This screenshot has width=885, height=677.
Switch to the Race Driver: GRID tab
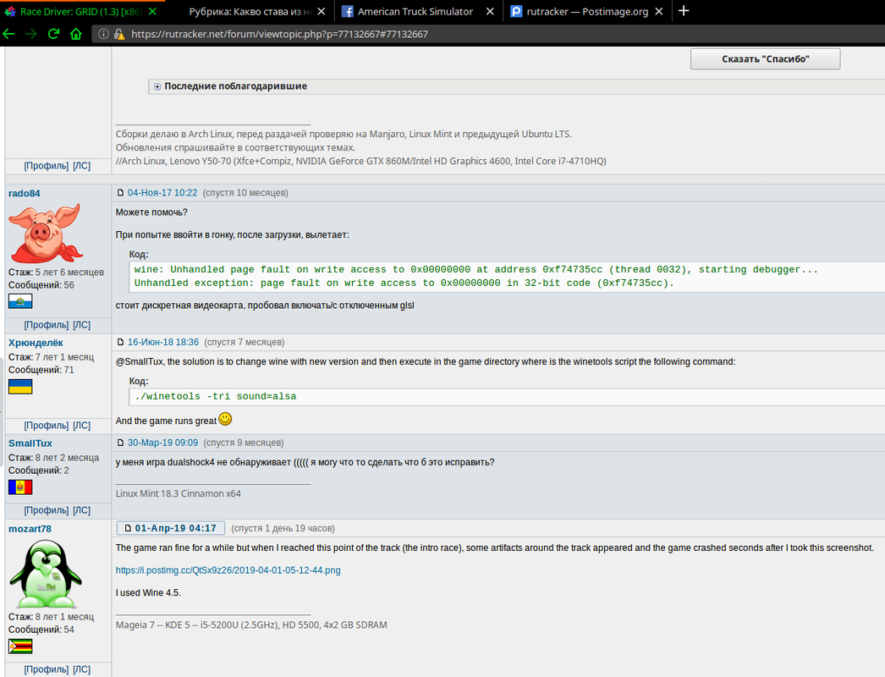tap(82, 11)
